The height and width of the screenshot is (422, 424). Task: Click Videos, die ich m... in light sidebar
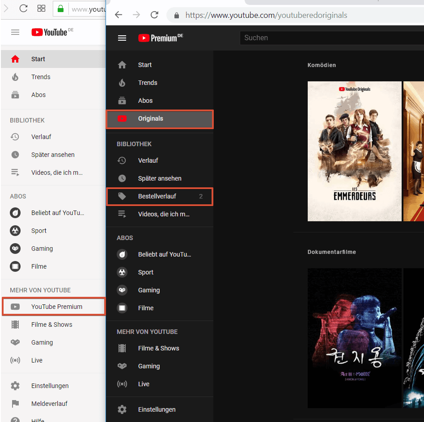(57, 173)
